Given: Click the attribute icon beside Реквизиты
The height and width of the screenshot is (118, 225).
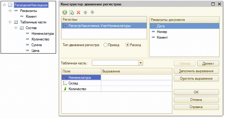Looking at the screenshot, I should tap(16, 11).
